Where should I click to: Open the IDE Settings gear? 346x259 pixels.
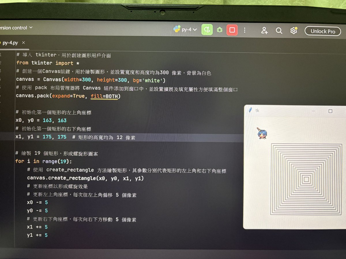pyautogui.click(x=294, y=30)
